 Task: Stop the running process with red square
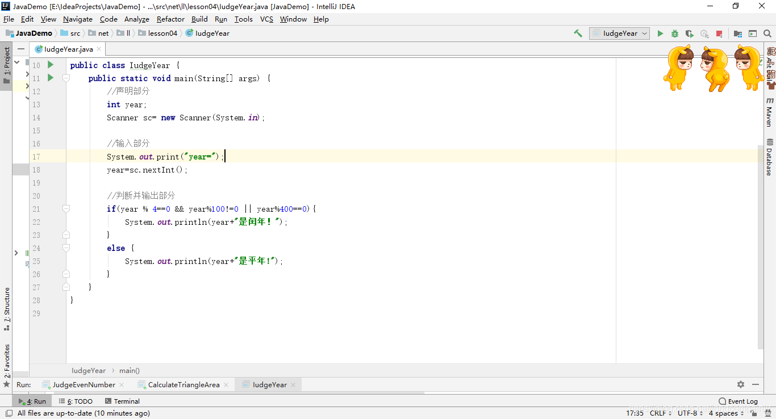pyautogui.click(x=719, y=33)
